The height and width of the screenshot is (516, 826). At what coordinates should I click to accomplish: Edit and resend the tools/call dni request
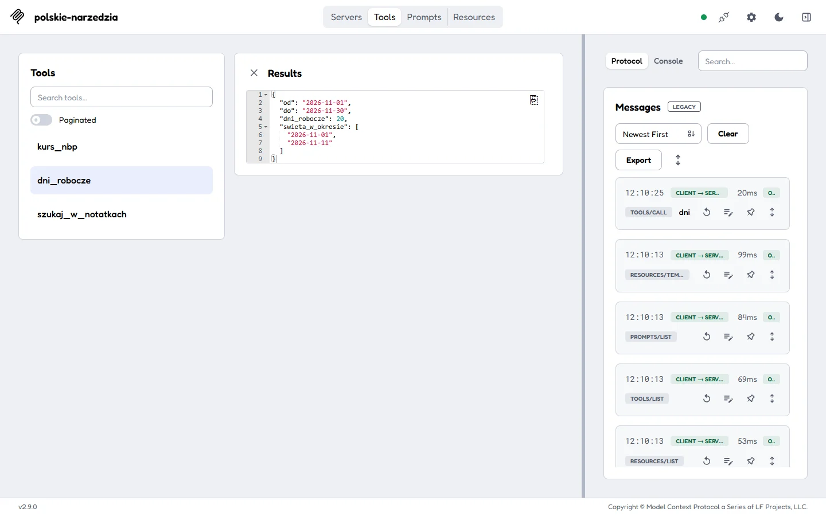[x=728, y=212]
